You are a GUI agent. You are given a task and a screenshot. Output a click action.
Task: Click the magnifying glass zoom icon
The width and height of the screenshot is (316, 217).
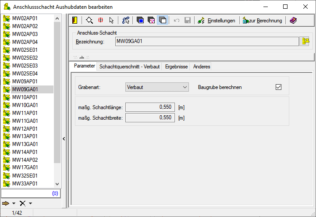pyautogui.click(x=89, y=20)
